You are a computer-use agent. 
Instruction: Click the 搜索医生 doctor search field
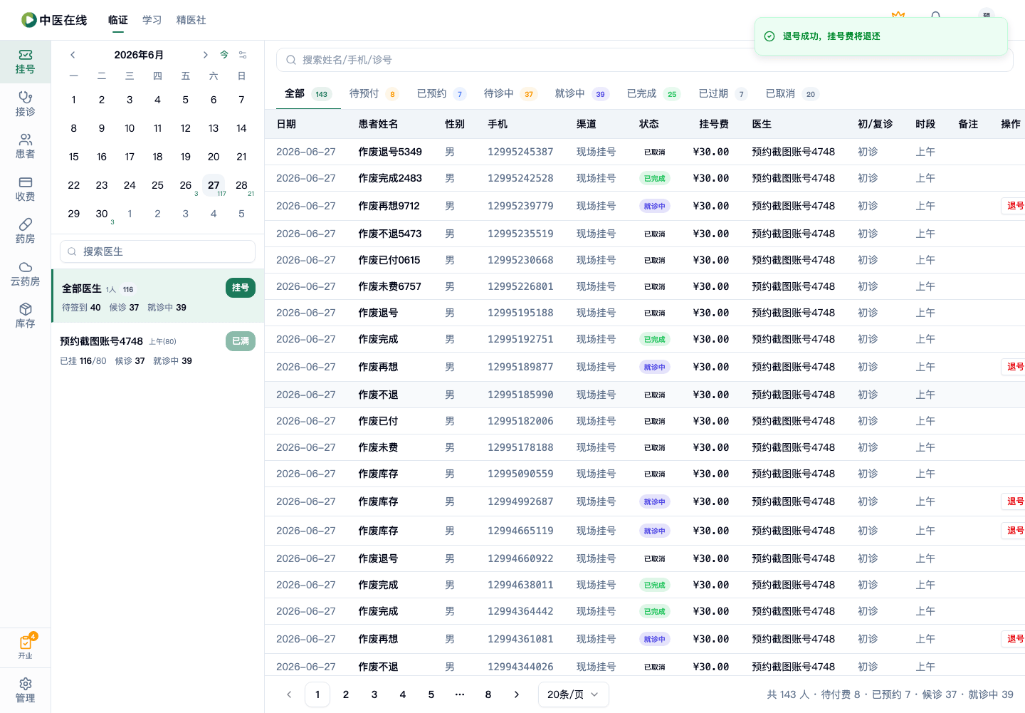pos(157,251)
